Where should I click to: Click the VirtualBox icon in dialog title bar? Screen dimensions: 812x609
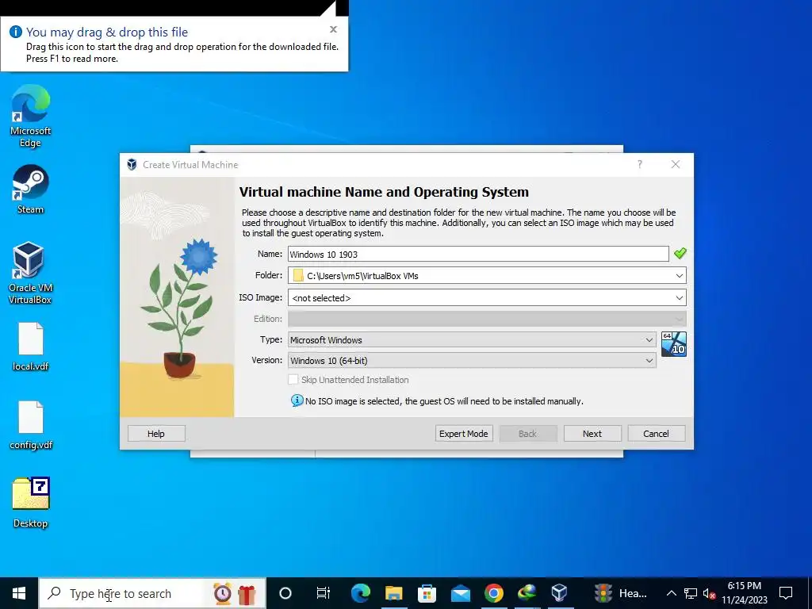point(132,165)
